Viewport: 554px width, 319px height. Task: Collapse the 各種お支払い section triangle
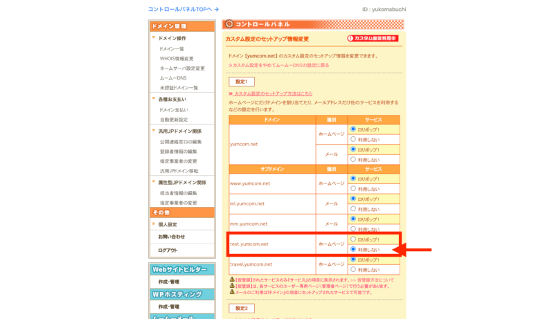(154, 98)
